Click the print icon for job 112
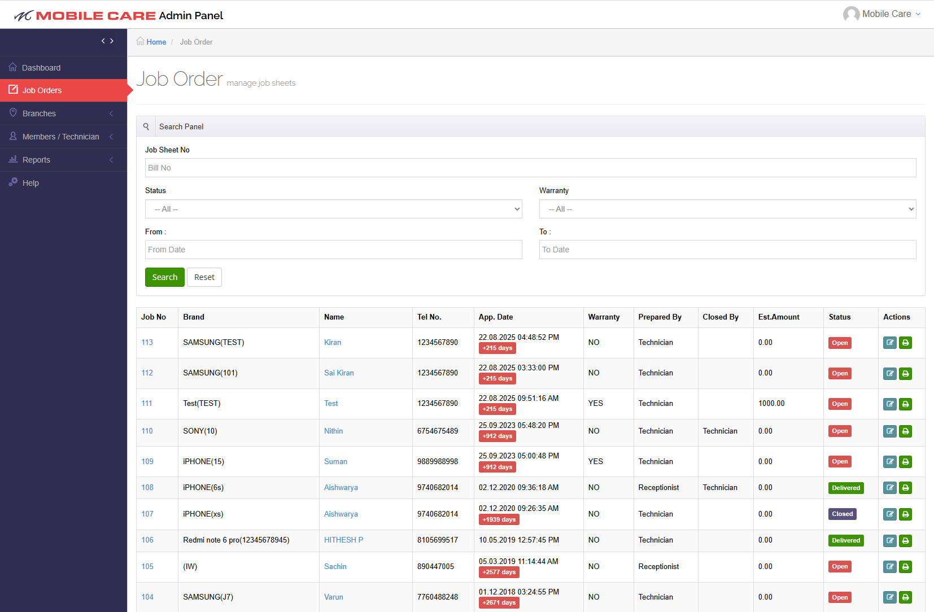934x612 pixels. click(906, 373)
